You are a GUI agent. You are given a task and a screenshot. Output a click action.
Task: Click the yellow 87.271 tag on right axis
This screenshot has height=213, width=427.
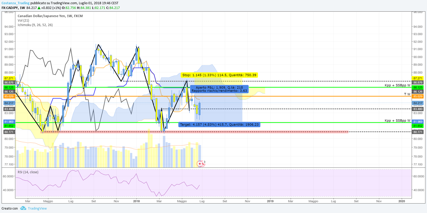click(x=418, y=78)
